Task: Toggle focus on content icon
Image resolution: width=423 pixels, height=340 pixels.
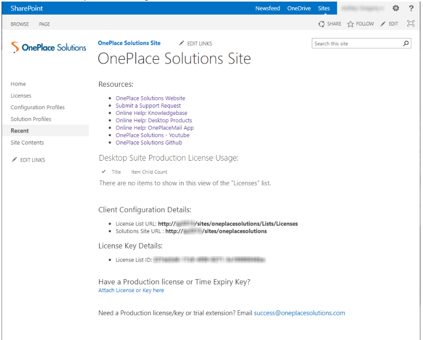Action: tap(411, 24)
